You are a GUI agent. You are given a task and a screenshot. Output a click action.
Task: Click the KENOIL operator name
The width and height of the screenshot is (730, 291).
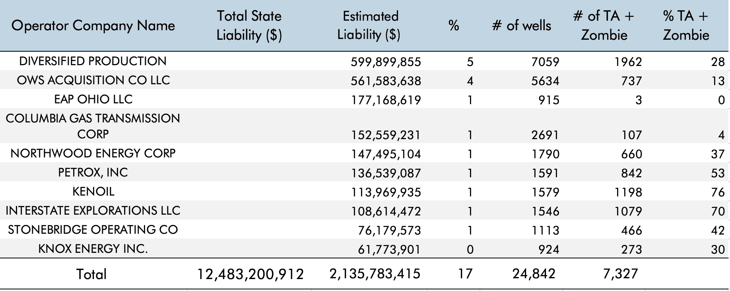tap(93, 192)
